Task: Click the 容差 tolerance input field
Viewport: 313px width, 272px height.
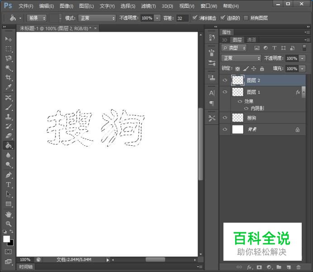Action: click(x=182, y=18)
